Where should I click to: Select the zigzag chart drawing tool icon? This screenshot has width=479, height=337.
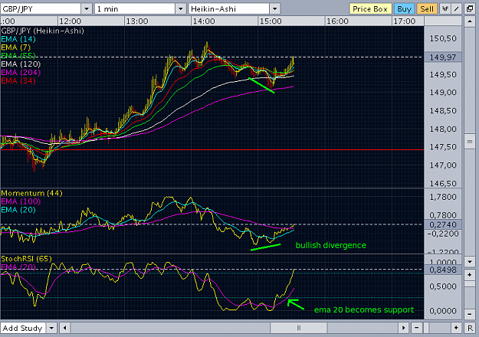445,9
